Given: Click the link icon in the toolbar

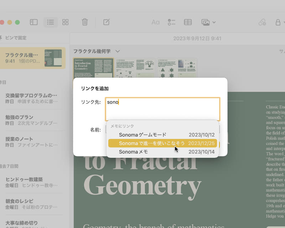Looking at the screenshot, I should pyautogui.click(x=262, y=22).
